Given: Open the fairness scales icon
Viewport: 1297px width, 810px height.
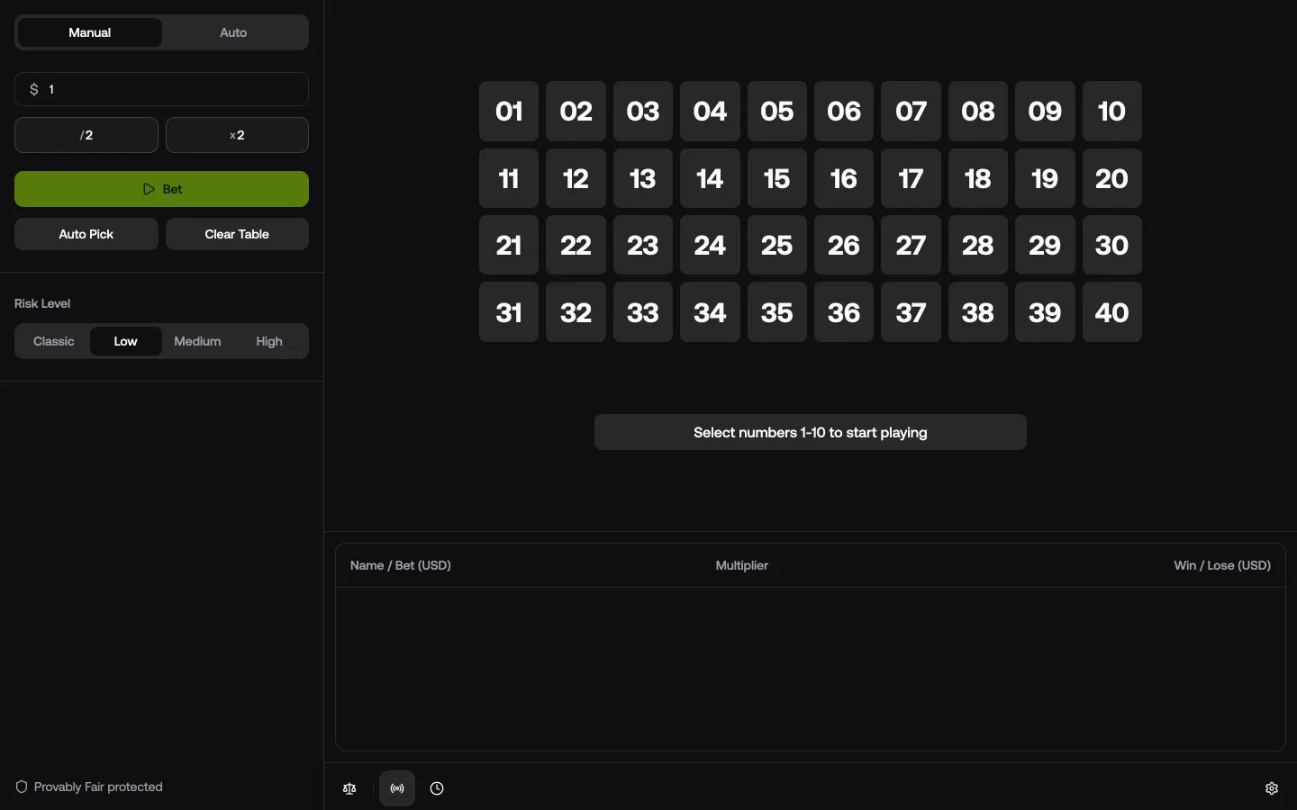Looking at the screenshot, I should [x=349, y=788].
